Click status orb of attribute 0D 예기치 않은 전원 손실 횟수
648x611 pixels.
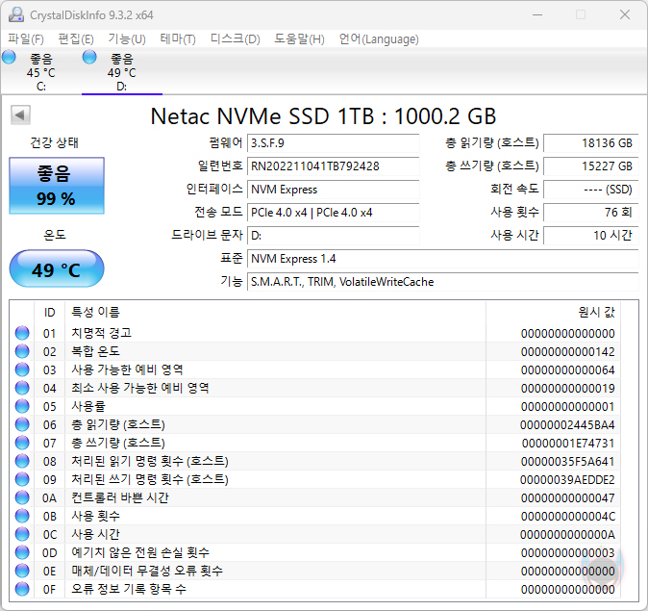click(x=22, y=552)
